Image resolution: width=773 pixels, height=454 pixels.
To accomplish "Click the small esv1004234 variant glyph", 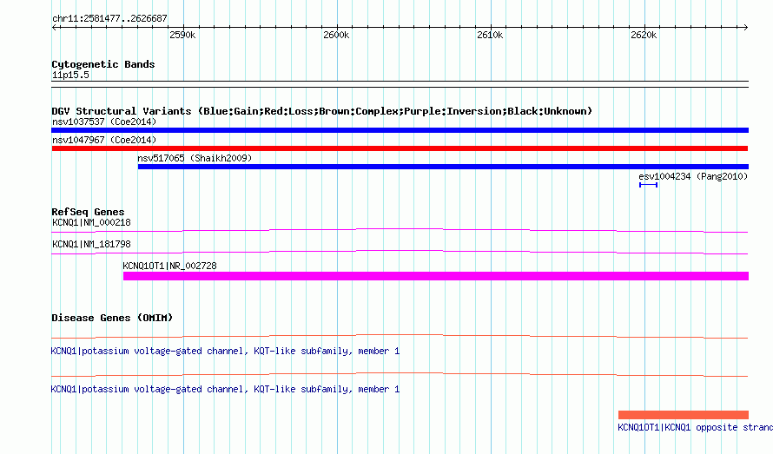I will tap(648, 185).
